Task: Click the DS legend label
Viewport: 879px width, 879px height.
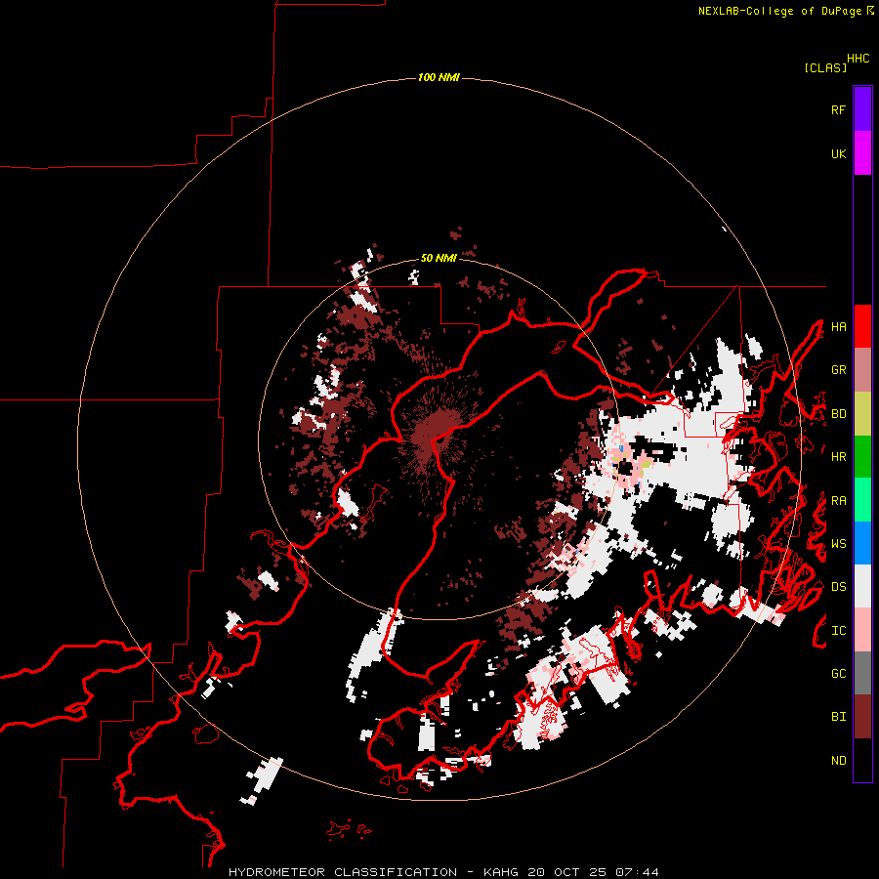Action: coord(838,587)
